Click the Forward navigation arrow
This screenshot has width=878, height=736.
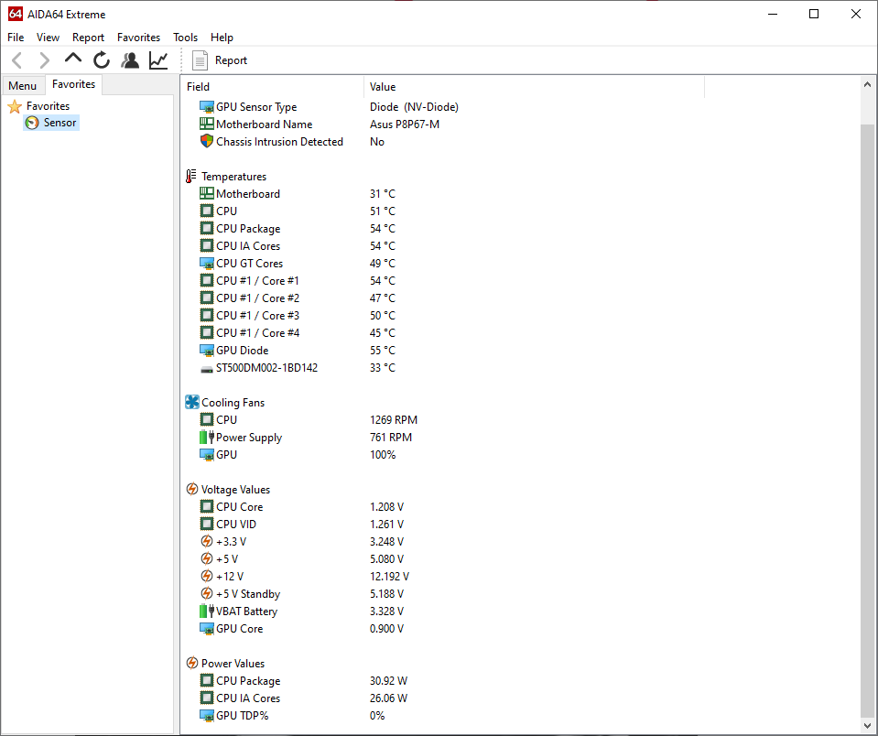[44, 60]
